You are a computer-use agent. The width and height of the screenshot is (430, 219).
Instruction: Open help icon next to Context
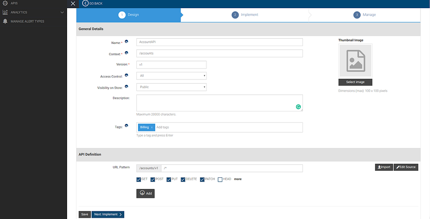click(x=126, y=52)
